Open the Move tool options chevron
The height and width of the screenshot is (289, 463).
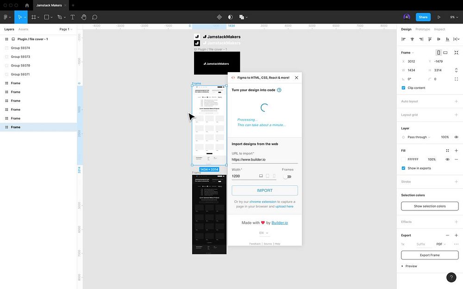[x=25, y=17]
